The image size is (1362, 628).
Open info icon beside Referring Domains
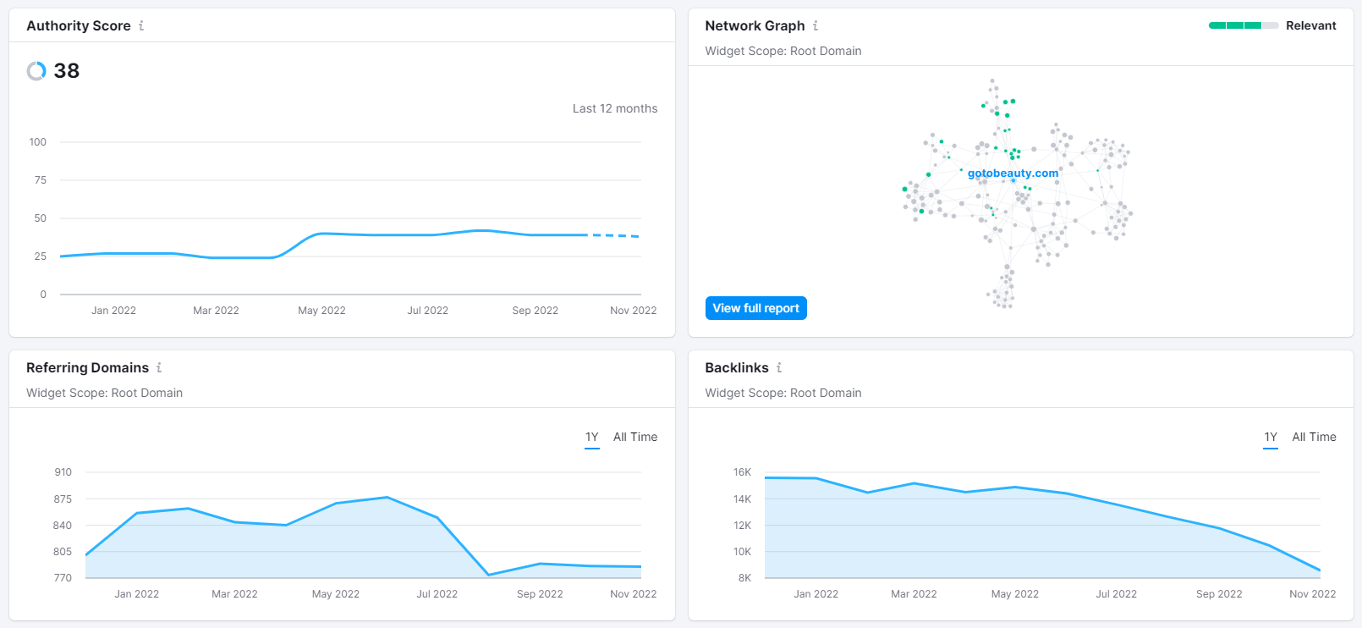click(159, 367)
